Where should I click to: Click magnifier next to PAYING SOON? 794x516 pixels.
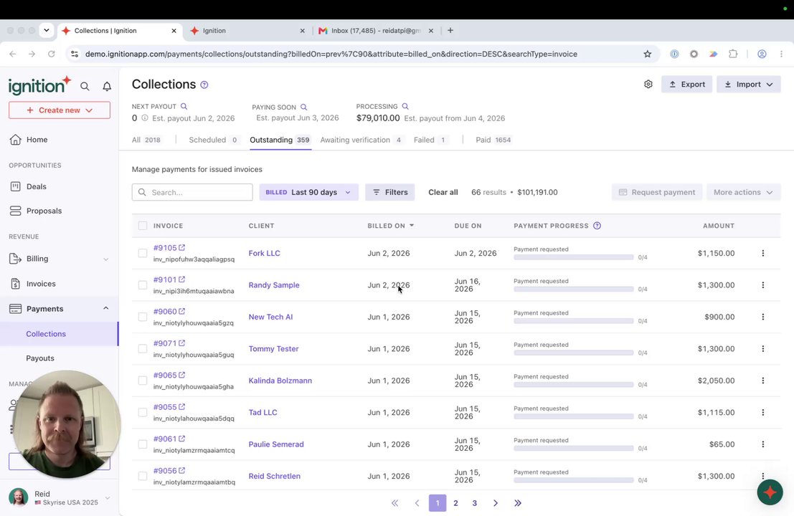pos(304,107)
